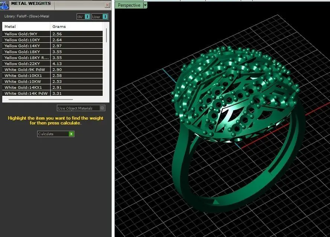
Task: Select the Yellow Gold:10KY row
Action: pos(52,40)
